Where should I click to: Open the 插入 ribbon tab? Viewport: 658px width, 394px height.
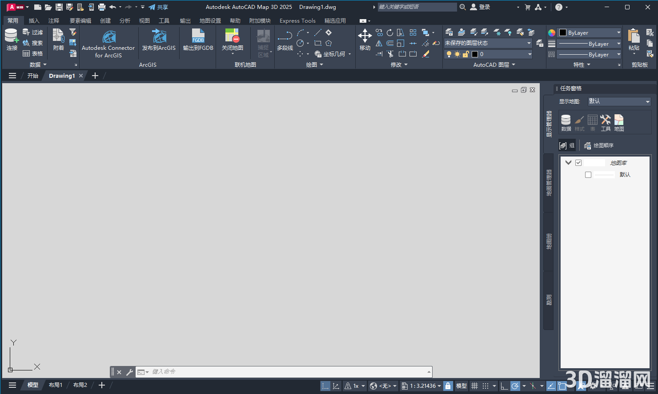click(x=34, y=21)
